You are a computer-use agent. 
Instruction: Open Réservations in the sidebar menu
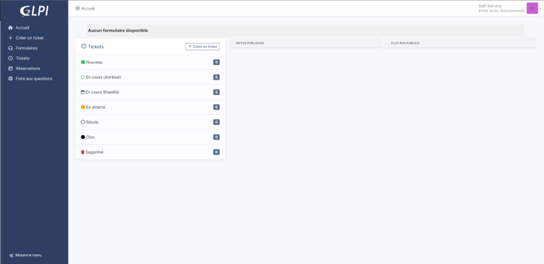28,68
